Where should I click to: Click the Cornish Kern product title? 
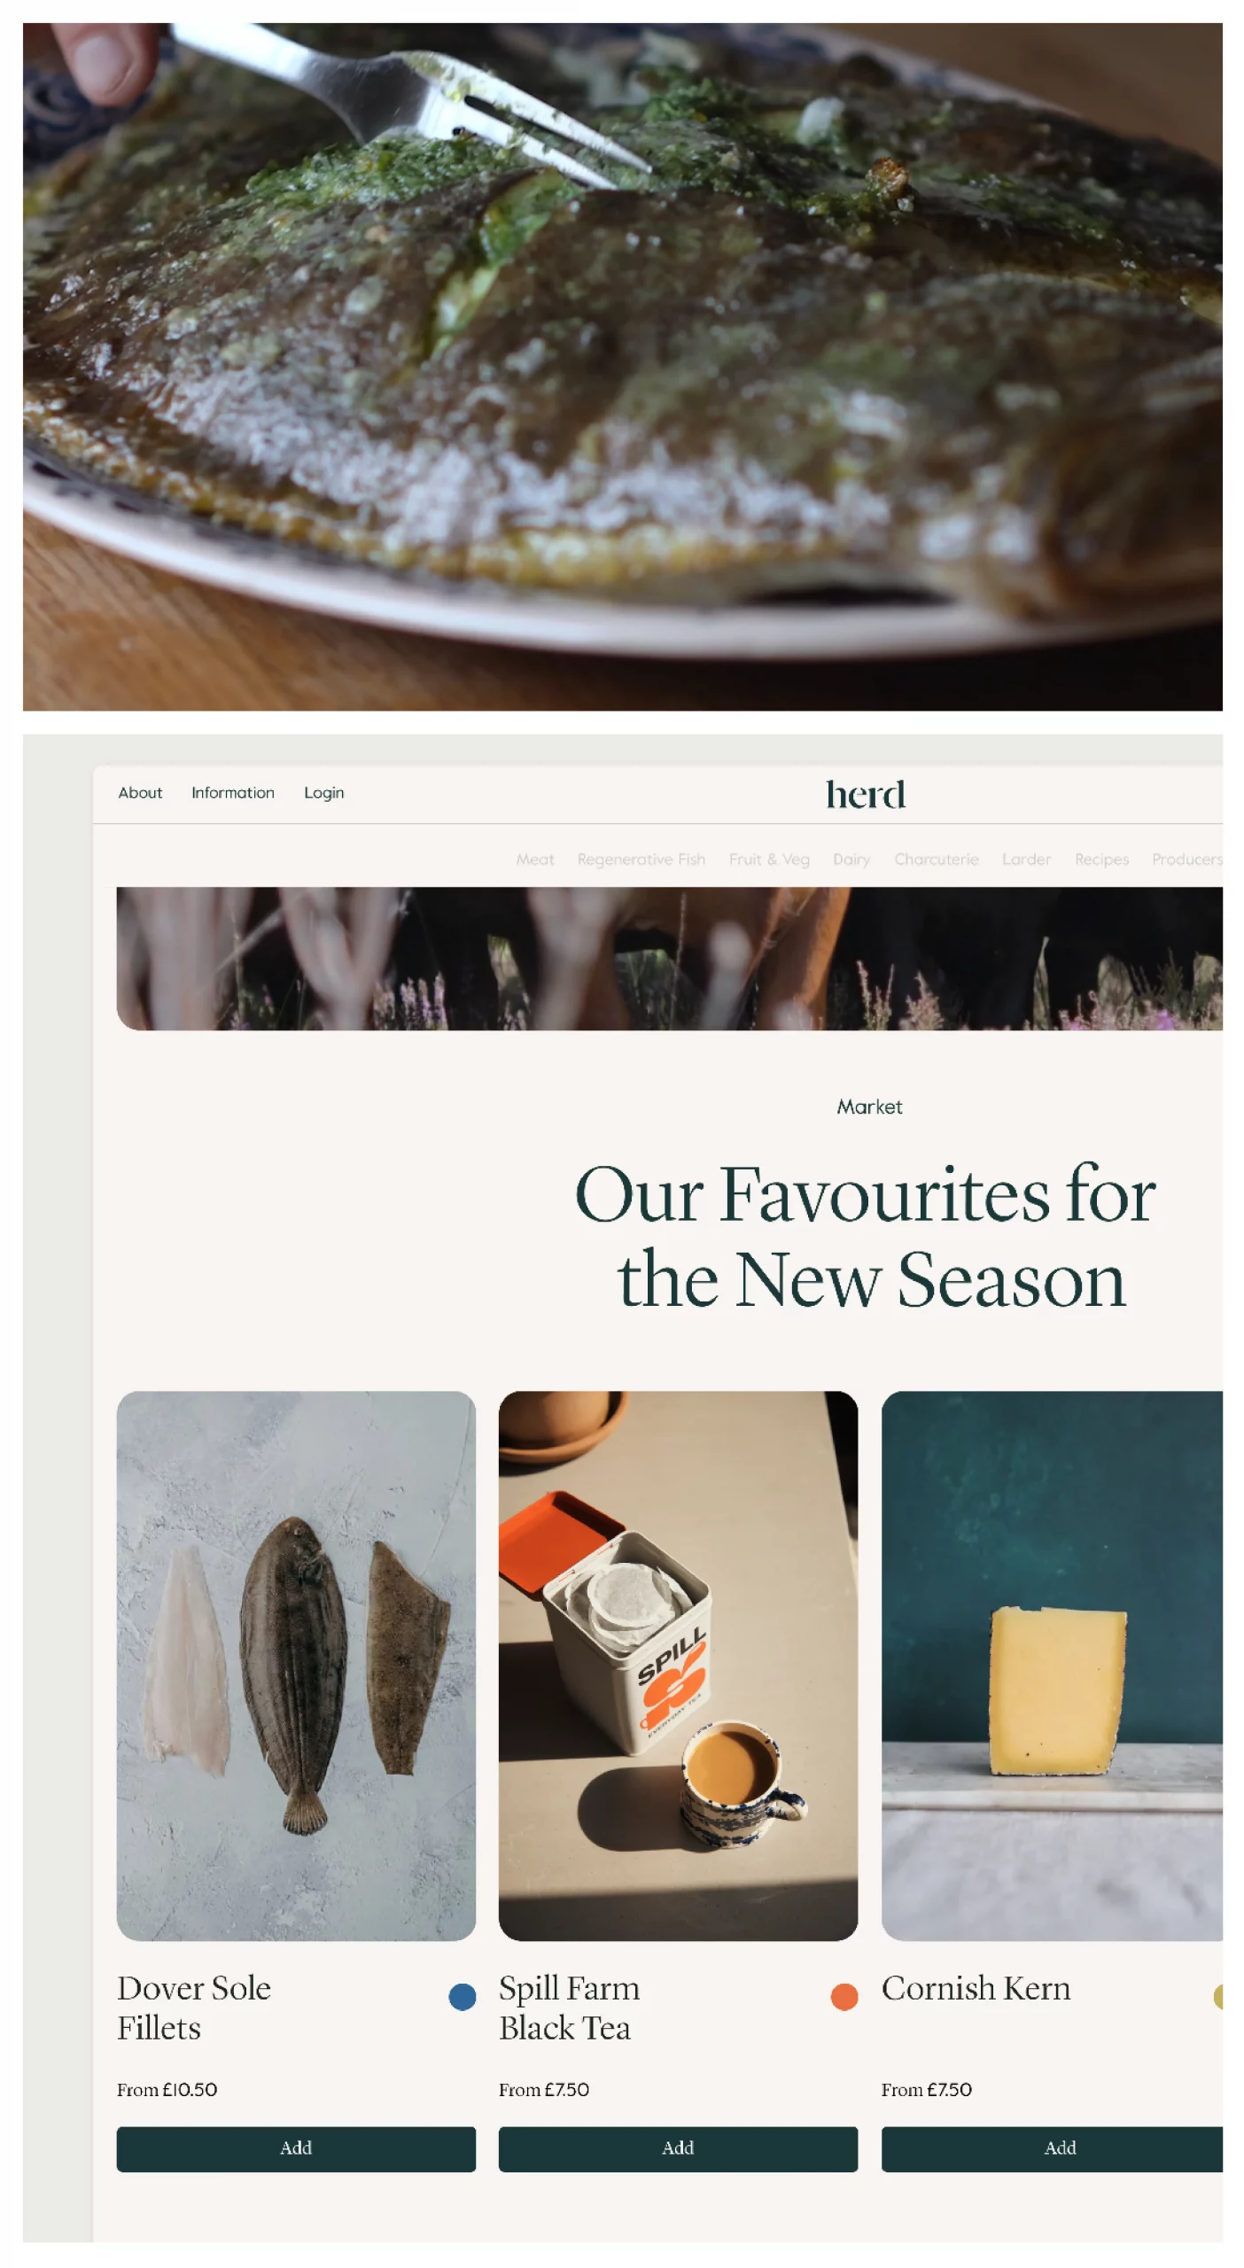(x=976, y=1989)
